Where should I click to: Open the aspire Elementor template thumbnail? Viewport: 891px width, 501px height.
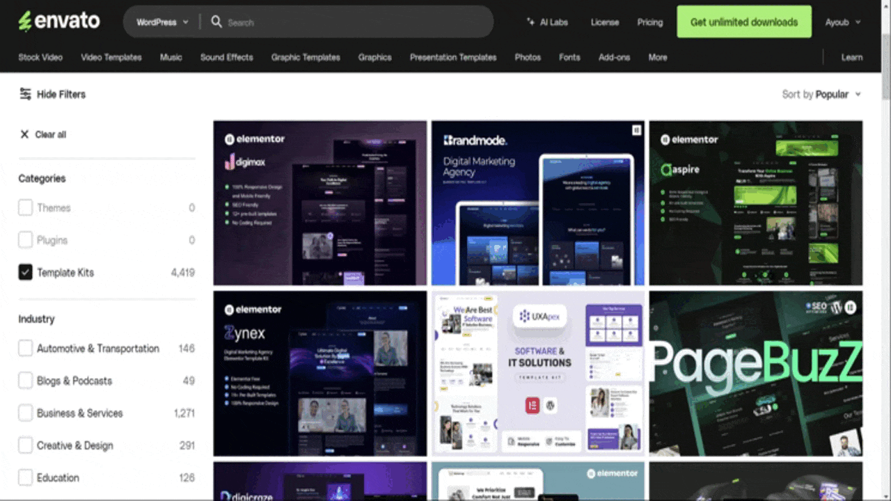[x=756, y=203]
